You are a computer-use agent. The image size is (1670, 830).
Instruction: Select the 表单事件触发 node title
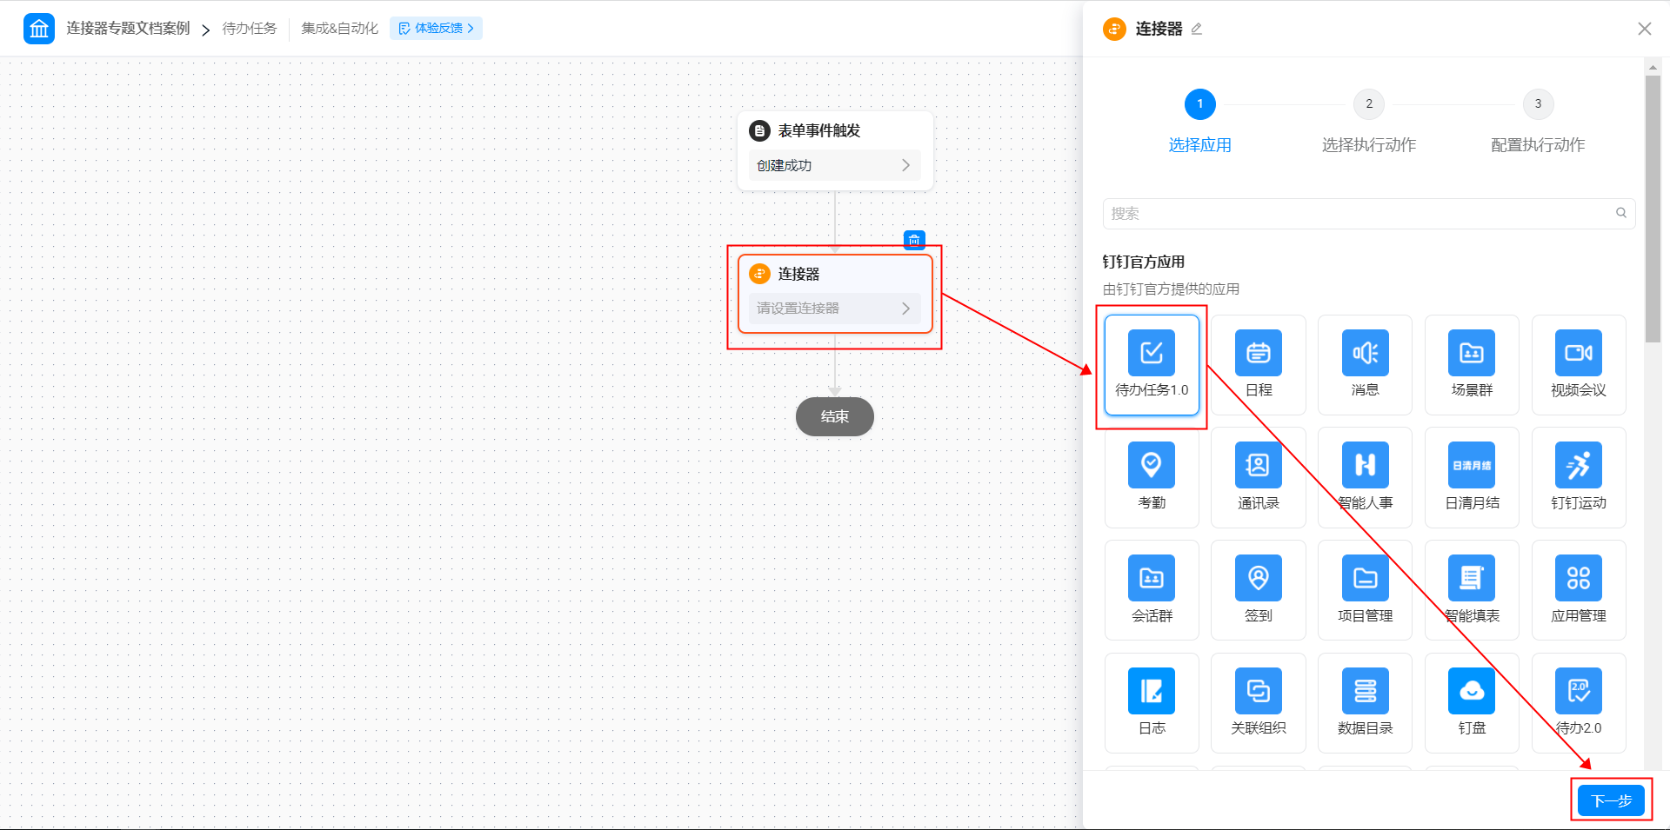818,130
